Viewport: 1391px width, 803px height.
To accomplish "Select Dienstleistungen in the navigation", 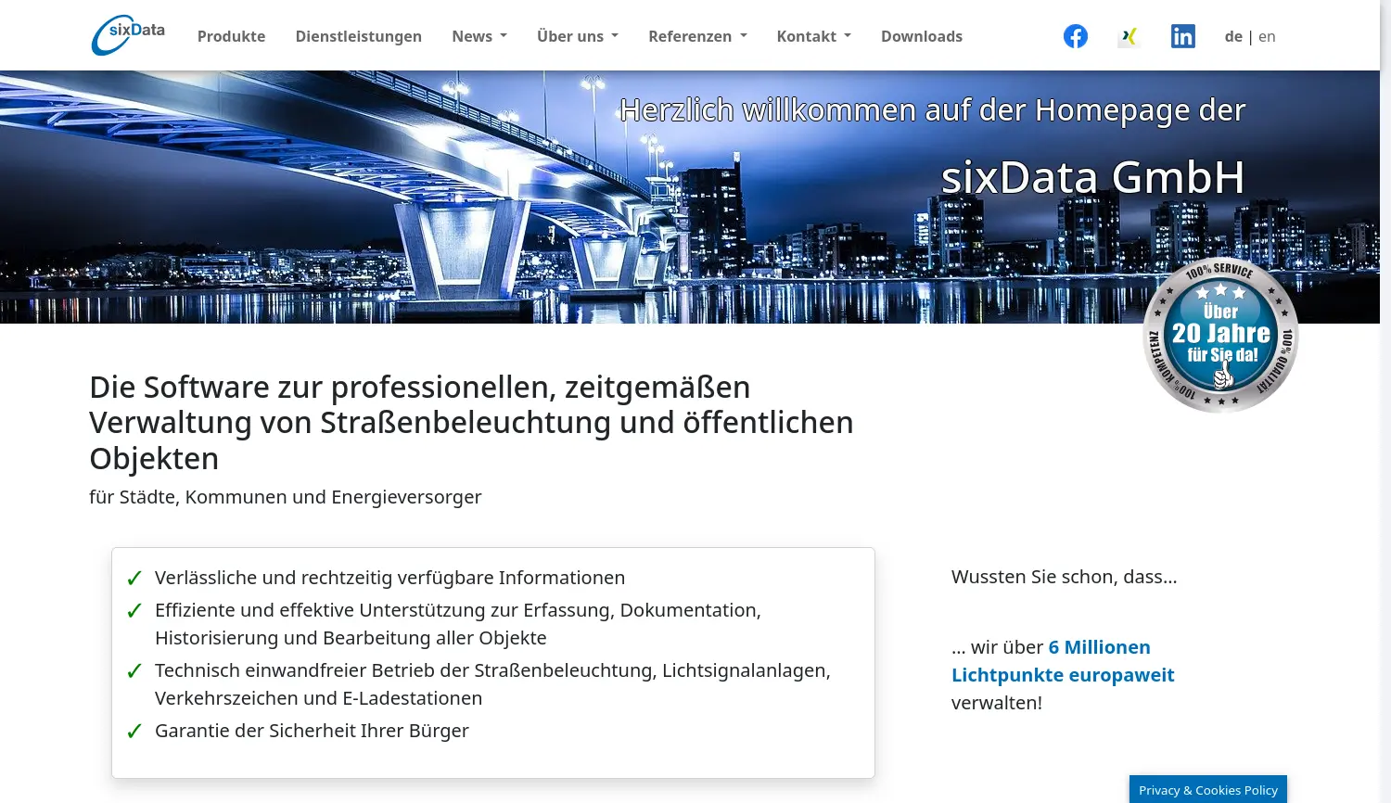I will pyautogui.click(x=358, y=36).
